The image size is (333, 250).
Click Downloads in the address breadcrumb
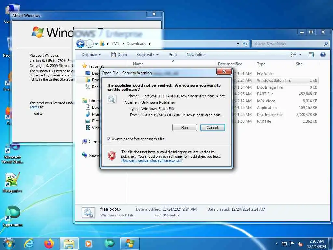[x=136, y=44]
